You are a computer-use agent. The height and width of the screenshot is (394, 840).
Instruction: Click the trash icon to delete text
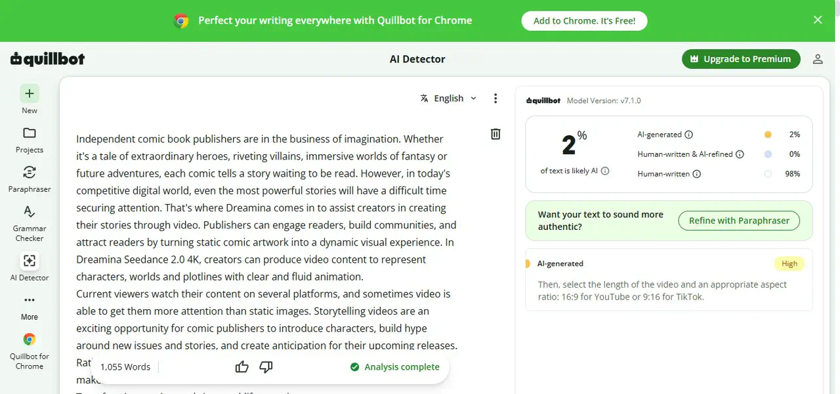pos(495,134)
